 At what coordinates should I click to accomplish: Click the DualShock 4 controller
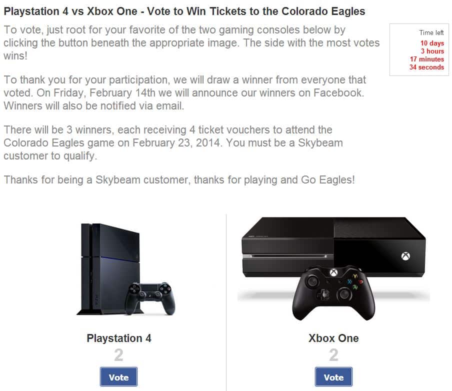(150, 298)
